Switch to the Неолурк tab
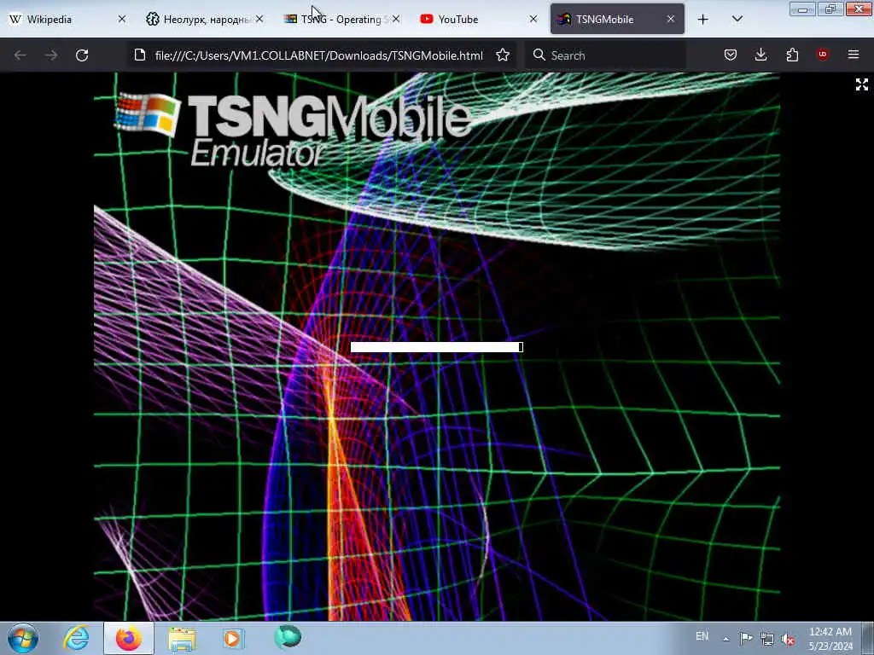The height and width of the screenshot is (655, 874). point(205,19)
